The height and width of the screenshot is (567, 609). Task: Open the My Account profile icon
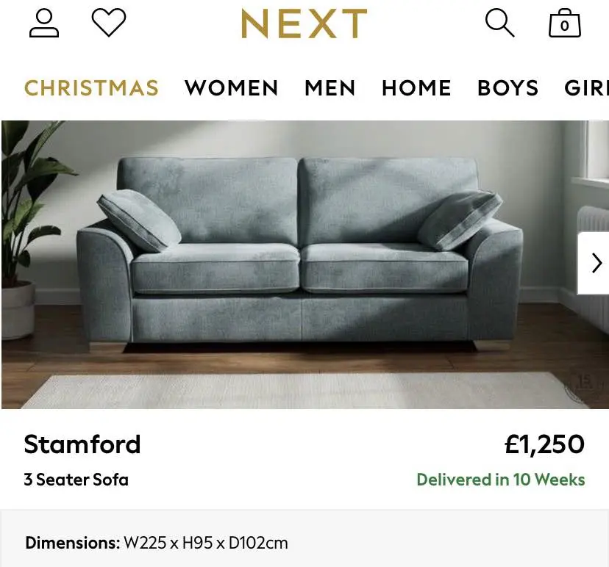pyautogui.click(x=44, y=23)
